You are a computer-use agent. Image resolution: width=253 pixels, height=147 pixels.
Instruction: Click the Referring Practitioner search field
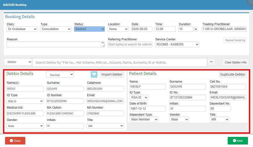pyautogui.click(x=130, y=44)
